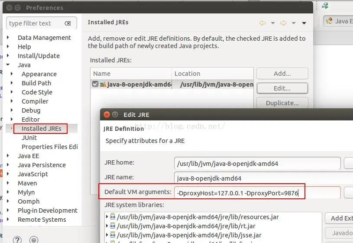Open the back history dropdown arrow
353x243 pixels.
(x=272, y=23)
